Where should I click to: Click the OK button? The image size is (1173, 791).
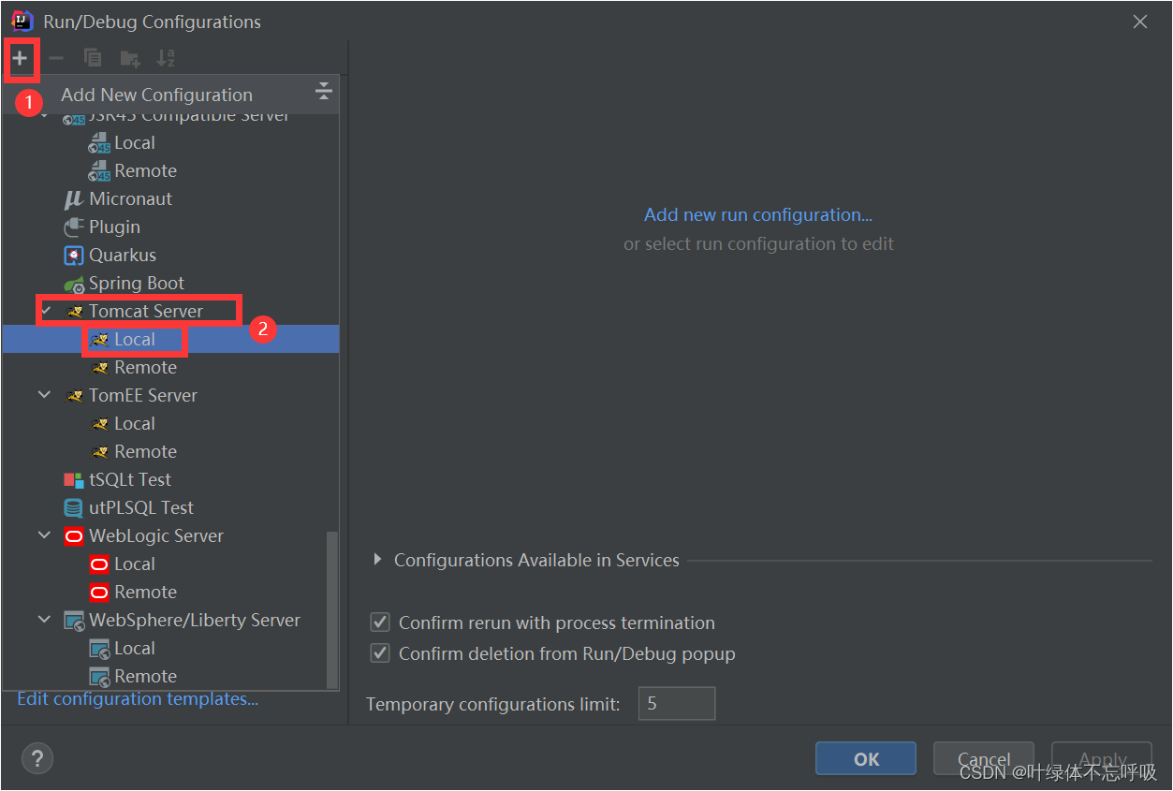coord(866,759)
